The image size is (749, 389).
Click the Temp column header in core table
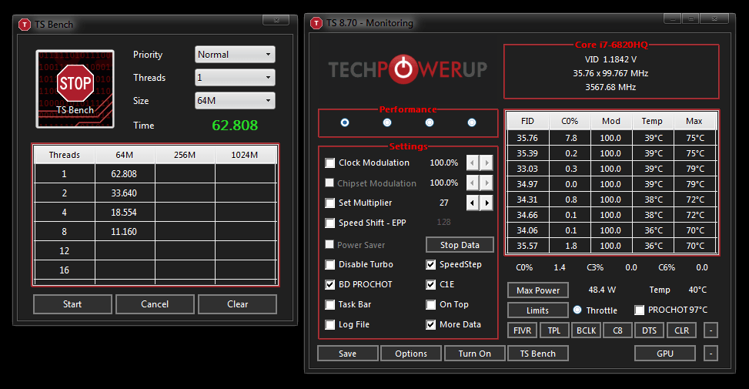tap(652, 121)
